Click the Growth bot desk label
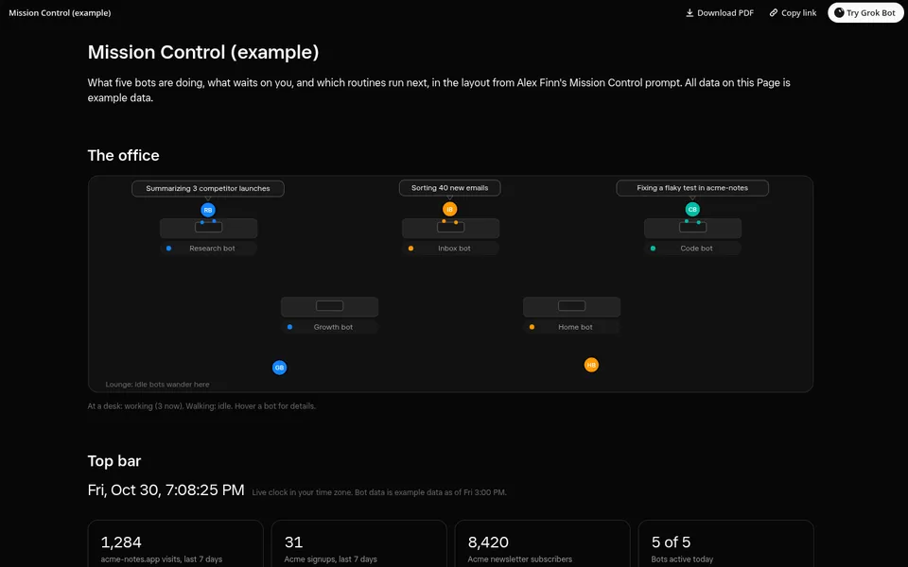The width and height of the screenshot is (908, 567). pos(329,327)
